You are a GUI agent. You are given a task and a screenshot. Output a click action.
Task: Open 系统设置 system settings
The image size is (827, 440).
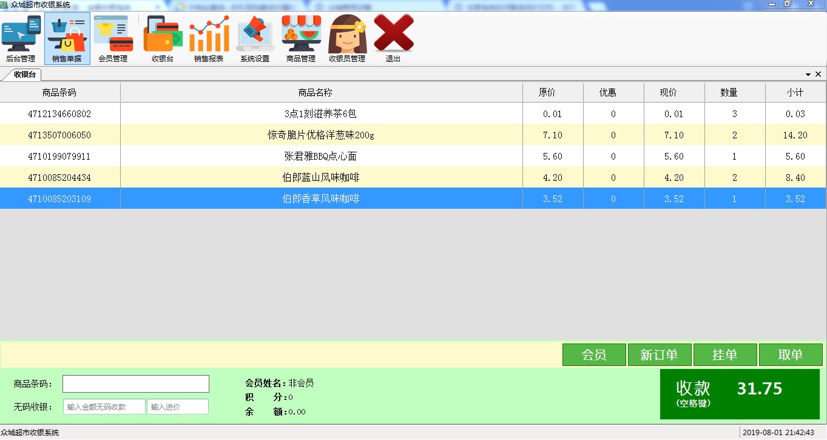[255, 38]
